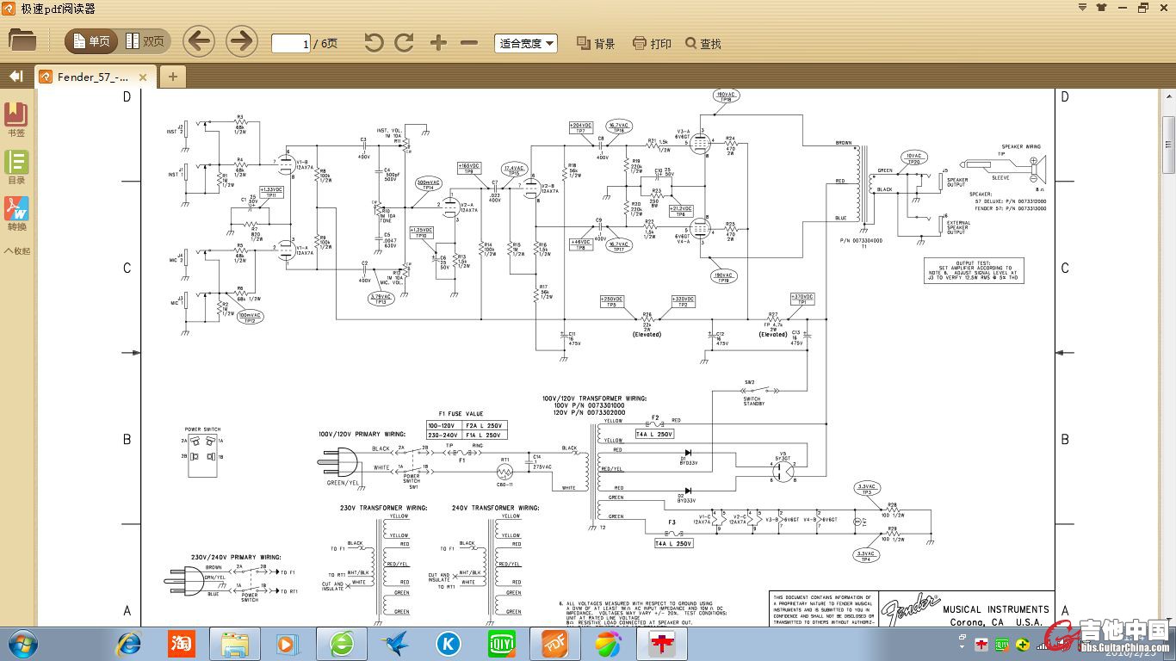
Task: Switch to the PDF reader taskbar icon
Action: coord(554,644)
